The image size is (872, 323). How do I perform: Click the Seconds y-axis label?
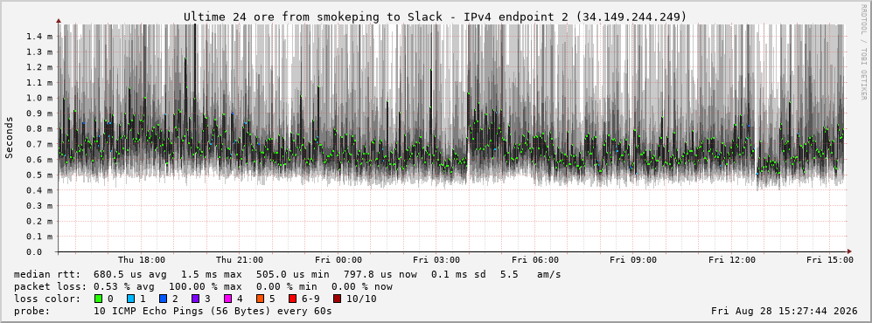10,138
